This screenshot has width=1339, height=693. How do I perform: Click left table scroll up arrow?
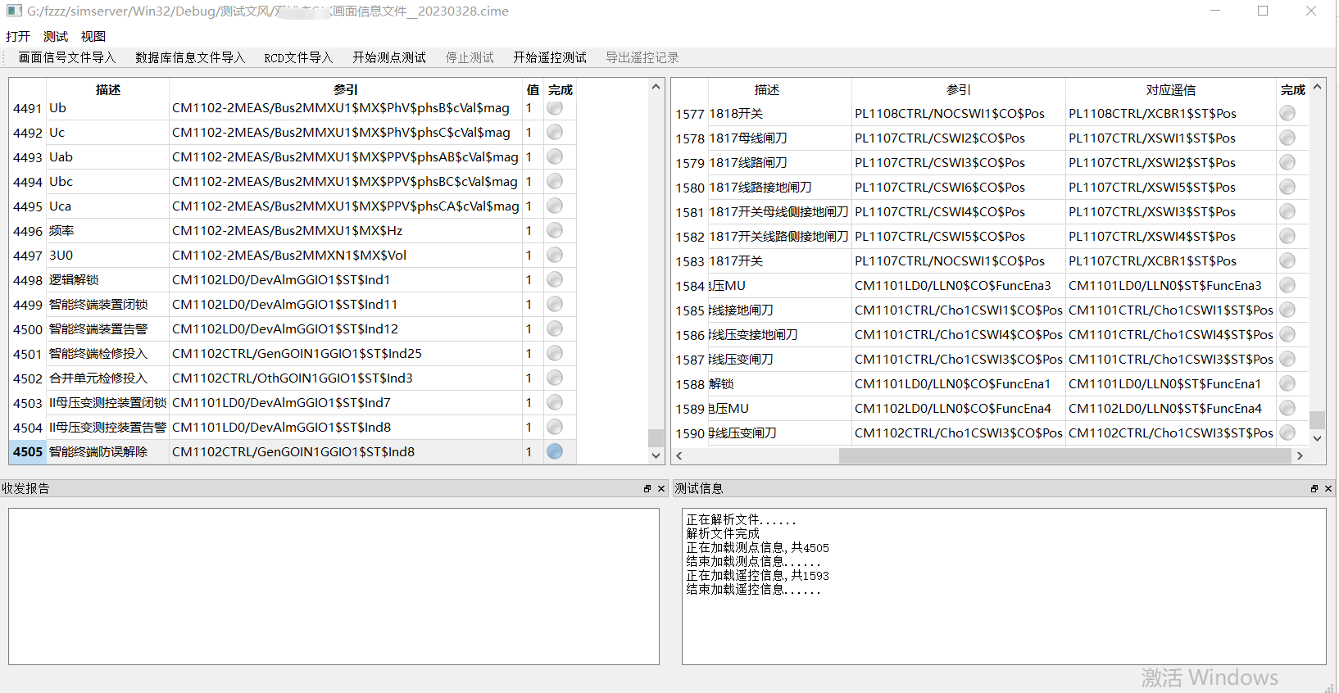tap(656, 87)
